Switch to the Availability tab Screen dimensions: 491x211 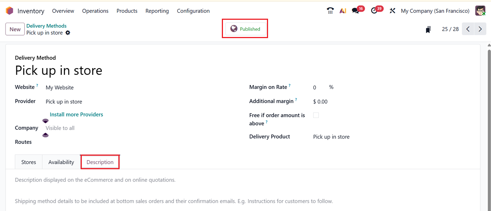point(61,162)
